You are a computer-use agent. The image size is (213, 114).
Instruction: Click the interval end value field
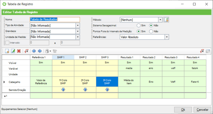click(x=70, y=43)
